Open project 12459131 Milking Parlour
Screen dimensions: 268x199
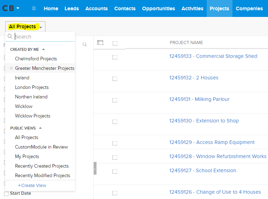point(199,99)
